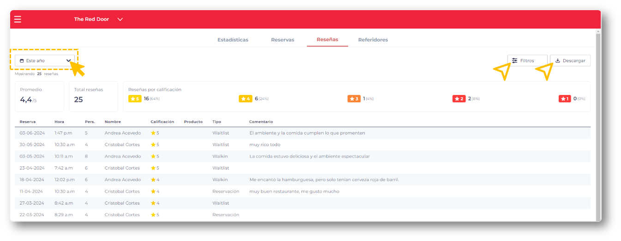Click the Total reseñas card
Viewport: 621px width, 241px height.
pyautogui.click(x=93, y=96)
